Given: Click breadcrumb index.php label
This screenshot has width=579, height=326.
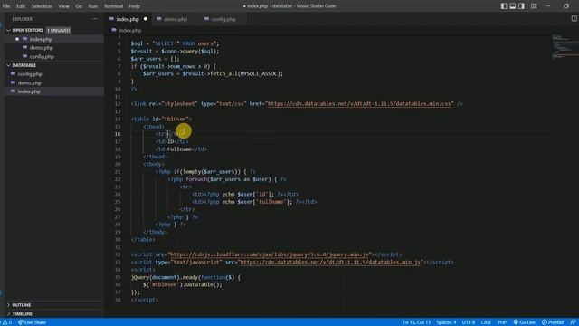Looking at the screenshot, I should click(x=130, y=30).
